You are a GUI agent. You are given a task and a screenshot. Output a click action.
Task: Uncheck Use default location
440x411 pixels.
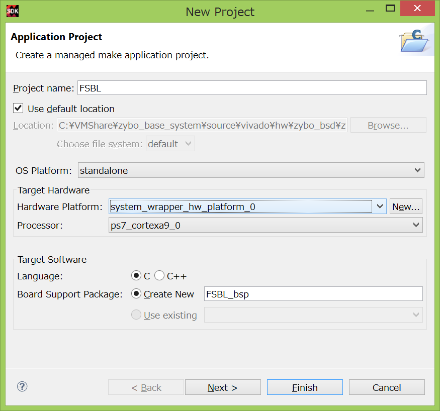pyautogui.click(x=18, y=108)
